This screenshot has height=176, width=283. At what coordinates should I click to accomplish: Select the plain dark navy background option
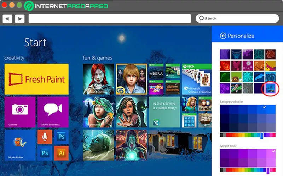259,88
